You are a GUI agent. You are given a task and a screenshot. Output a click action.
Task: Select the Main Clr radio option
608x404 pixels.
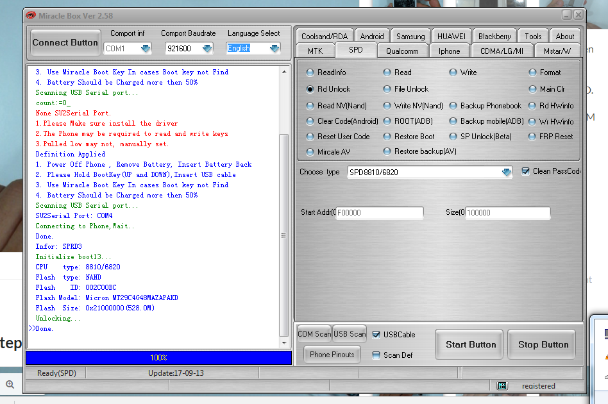[x=546, y=89]
